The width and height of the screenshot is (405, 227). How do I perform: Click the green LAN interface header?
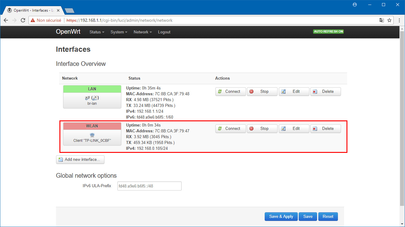(x=92, y=89)
